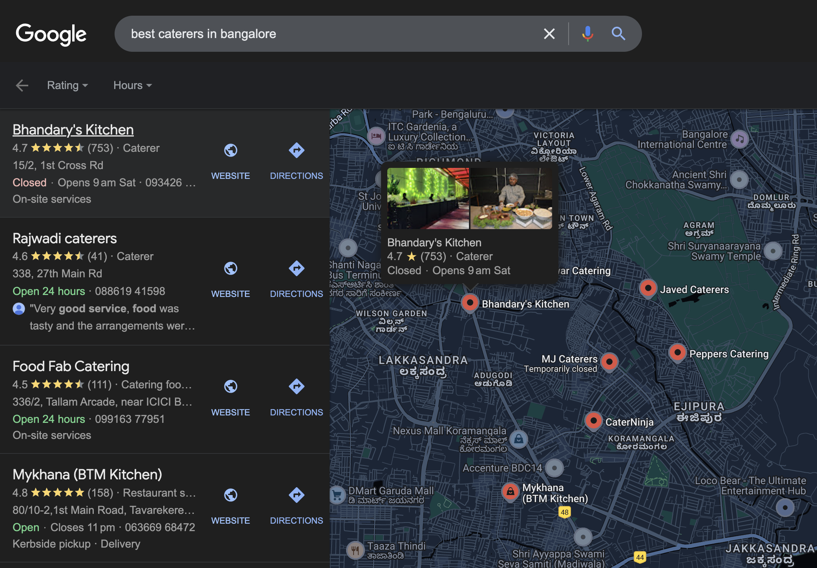Image resolution: width=817 pixels, height=568 pixels.
Task: Click the Mykhana (BTM Kitchen) map label
Action: tap(555, 493)
